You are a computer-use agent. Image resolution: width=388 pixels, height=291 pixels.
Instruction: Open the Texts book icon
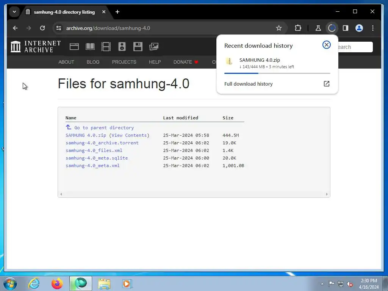click(x=90, y=47)
